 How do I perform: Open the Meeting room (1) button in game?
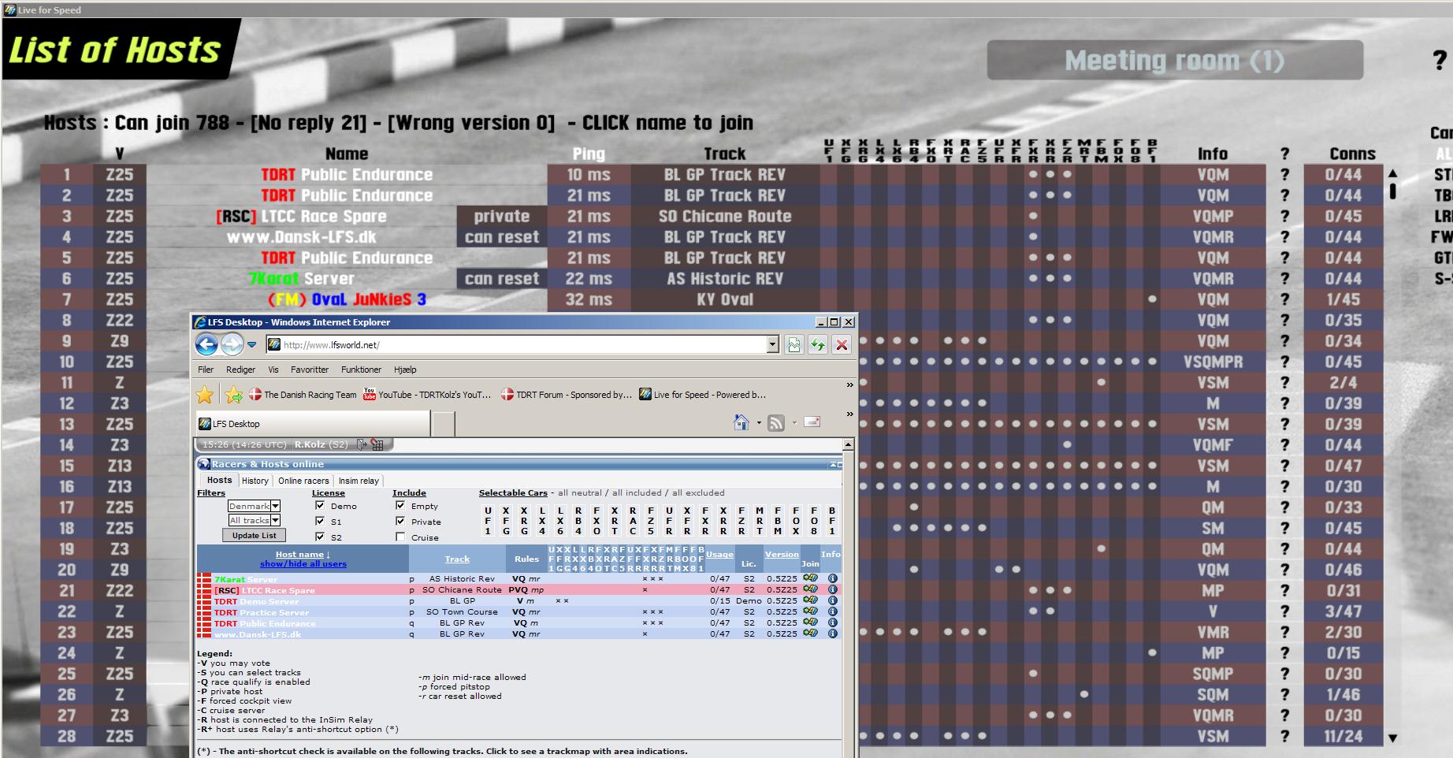point(1175,61)
